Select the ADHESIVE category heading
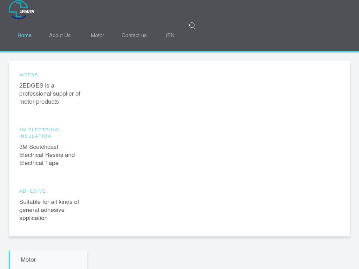This screenshot has width=359, height=269. [x=33, y=191]
